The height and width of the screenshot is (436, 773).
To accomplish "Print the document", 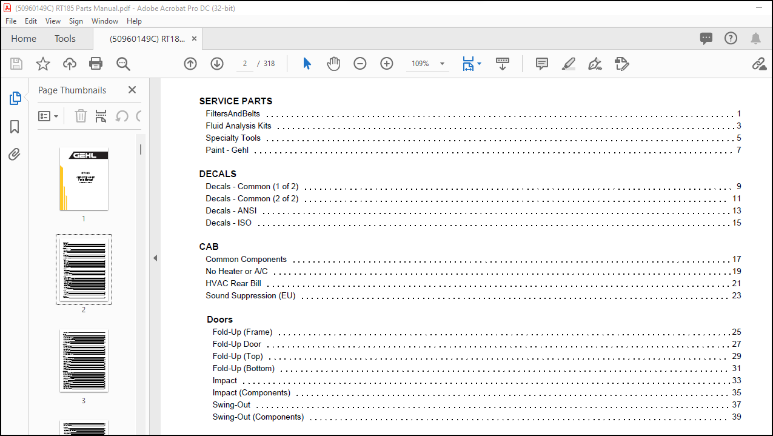I will [x=96, y=64].
